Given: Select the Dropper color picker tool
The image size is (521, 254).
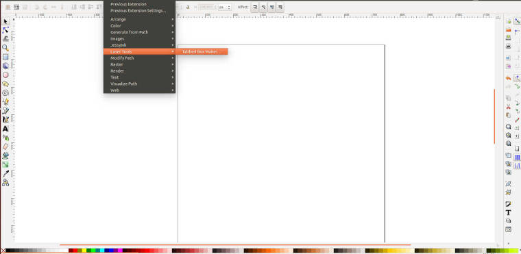Looking at the screenshot, I should point(5,173).
